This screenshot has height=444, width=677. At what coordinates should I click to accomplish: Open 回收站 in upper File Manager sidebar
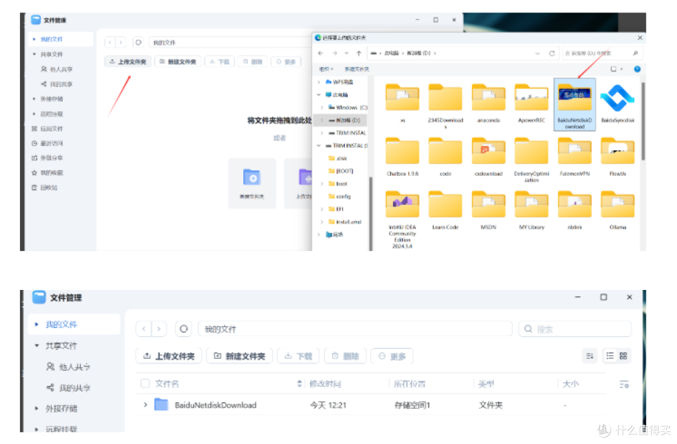click(45, 188)
